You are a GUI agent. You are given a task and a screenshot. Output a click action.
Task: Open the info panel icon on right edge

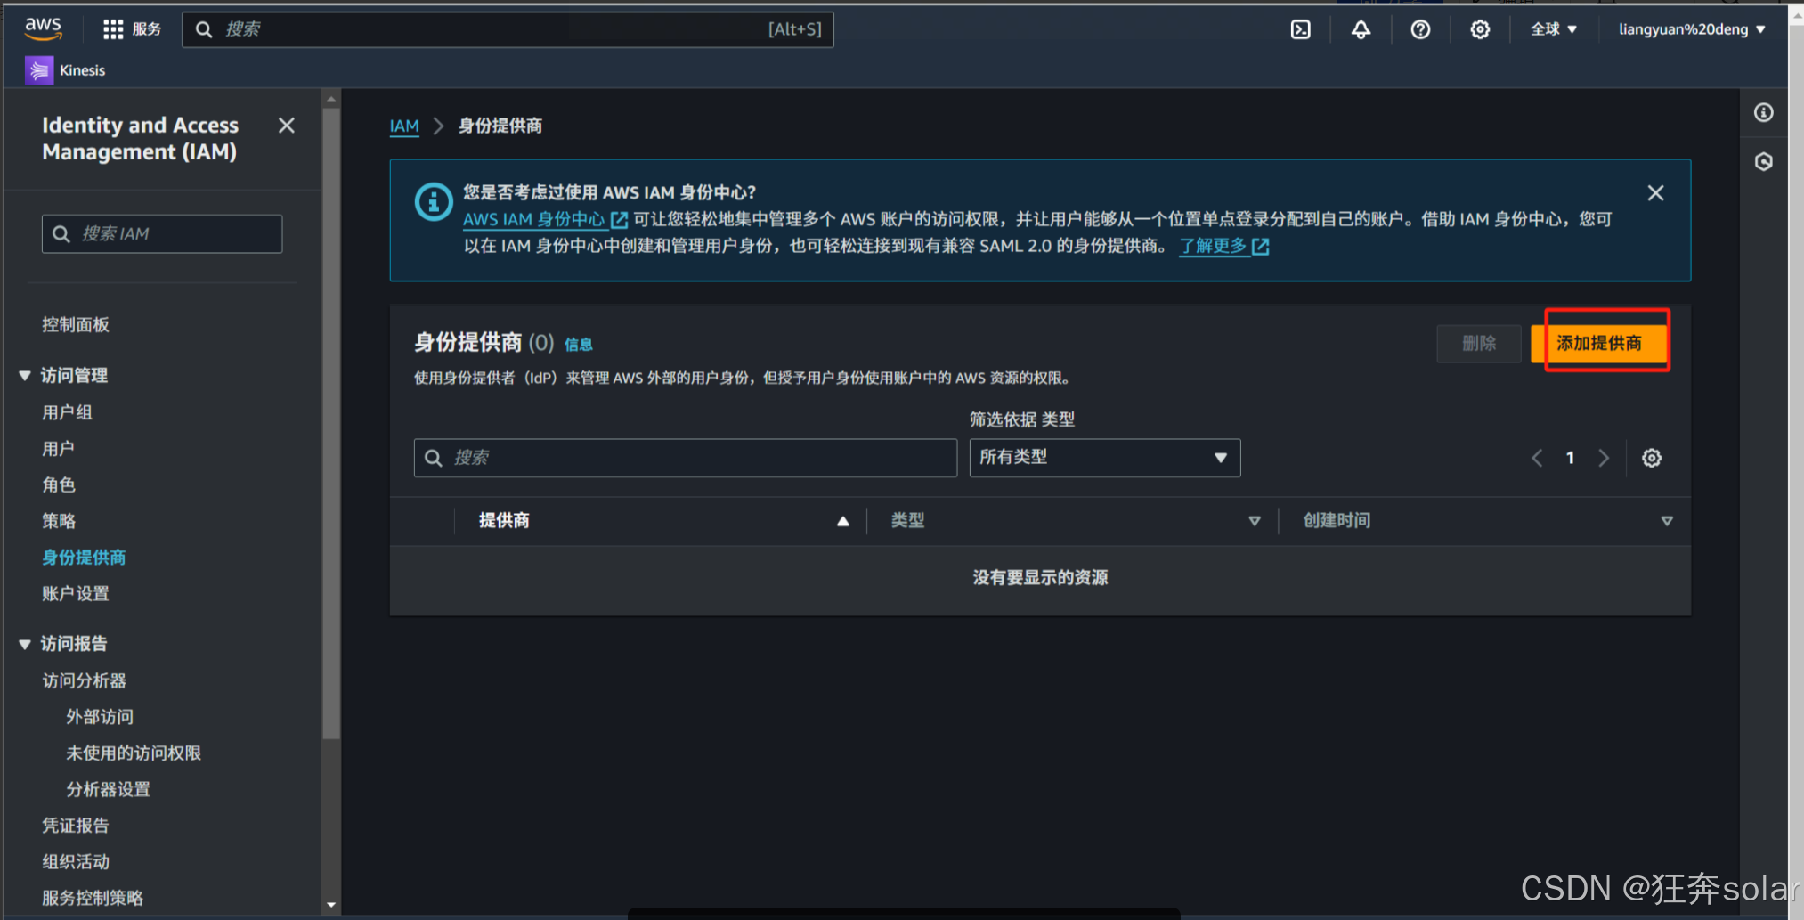(1763, 112)
